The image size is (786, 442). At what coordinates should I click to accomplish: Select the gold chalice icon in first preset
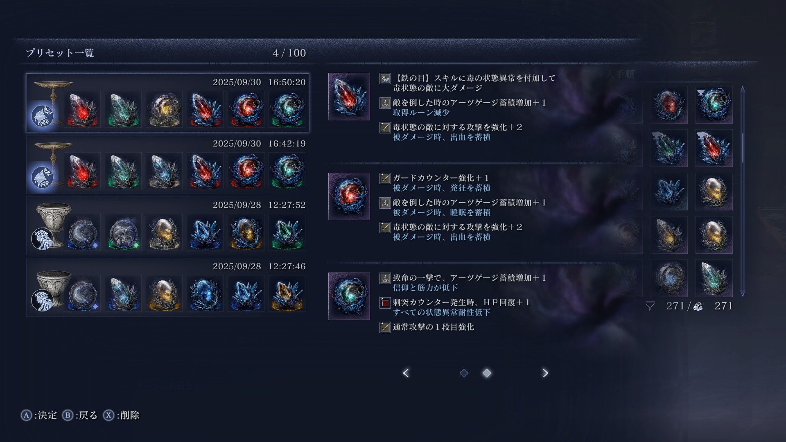click(53, 92)
